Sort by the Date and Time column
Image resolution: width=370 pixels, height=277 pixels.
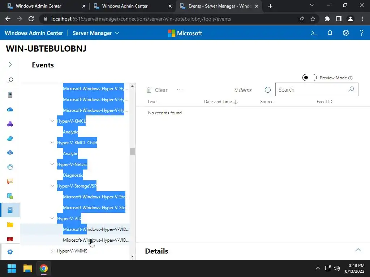(x=221, y=102)
